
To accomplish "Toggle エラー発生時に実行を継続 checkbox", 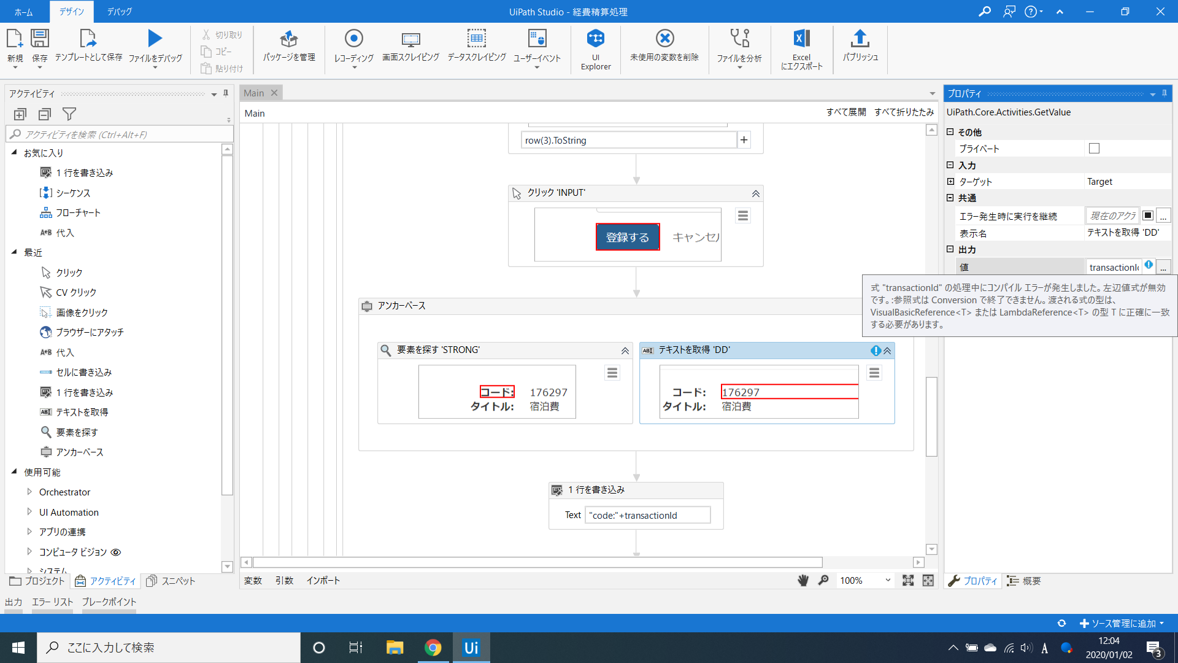I will pos(1148,215).
